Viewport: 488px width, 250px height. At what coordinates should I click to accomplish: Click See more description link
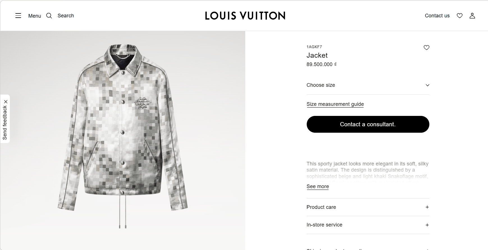click(x=318, y=186)
